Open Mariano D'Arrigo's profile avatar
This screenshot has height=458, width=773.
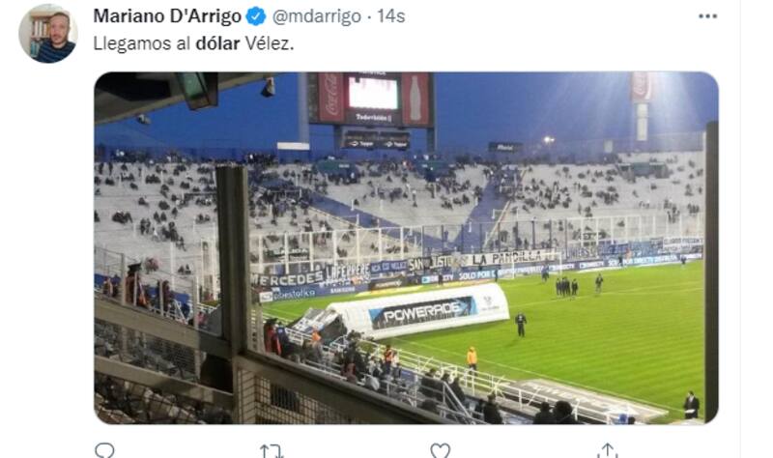pos(47,33)
